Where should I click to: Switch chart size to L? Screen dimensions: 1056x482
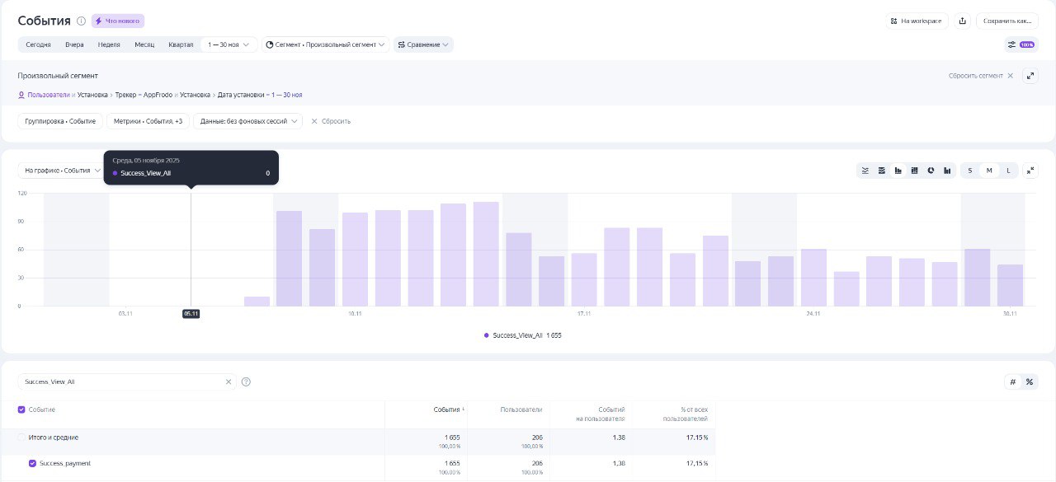(1008, 171)
